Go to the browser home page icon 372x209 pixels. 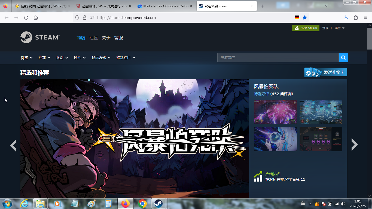tap(36, 18)
